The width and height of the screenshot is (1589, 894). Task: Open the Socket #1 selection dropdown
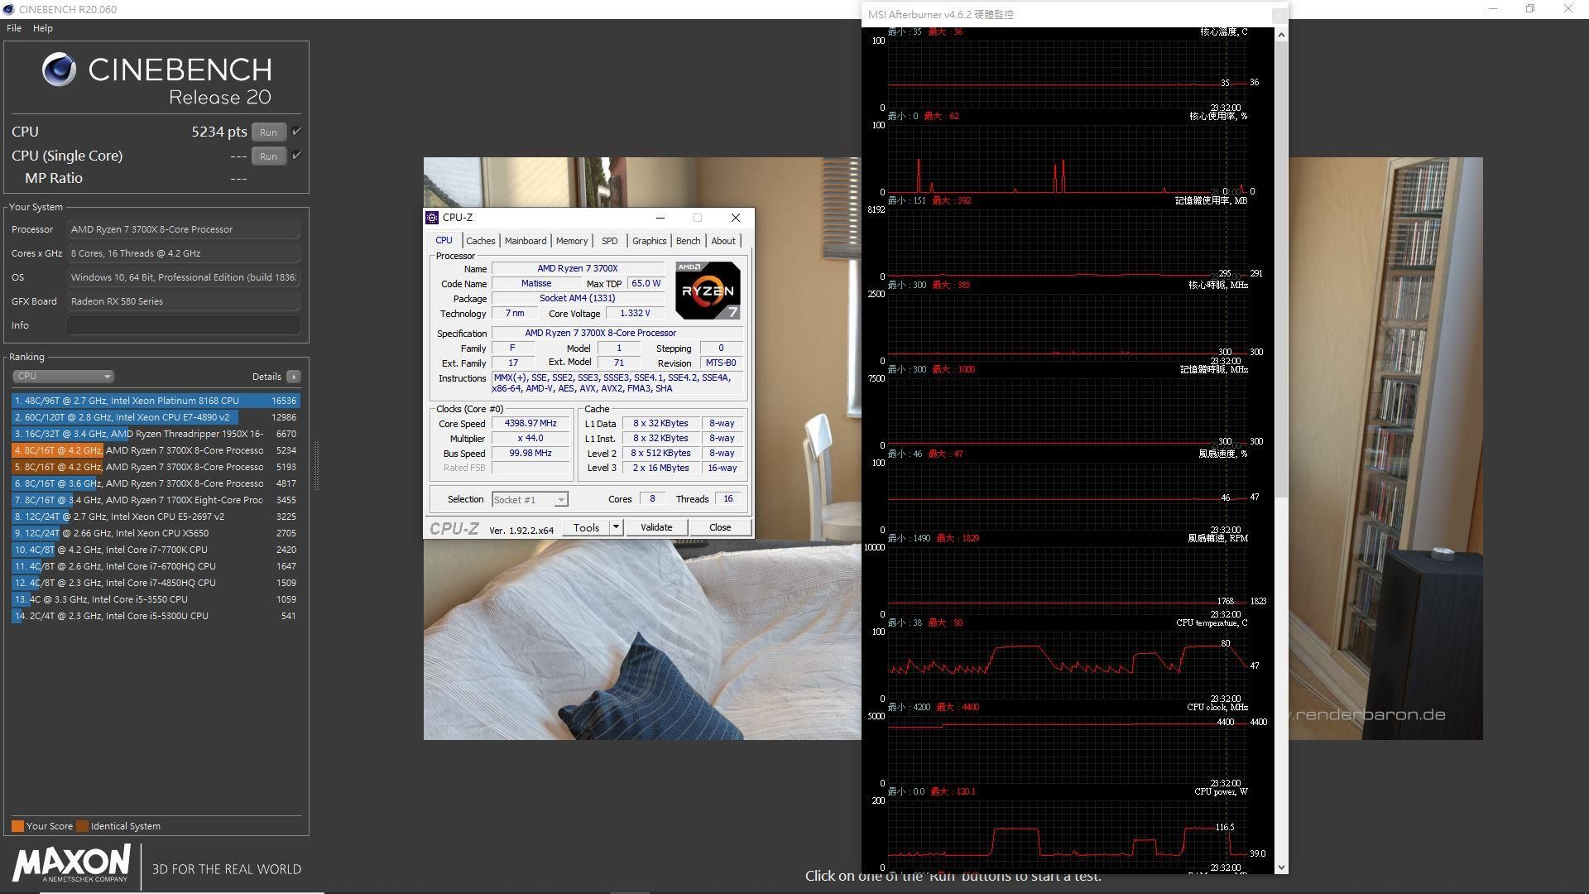pos(560,499)
